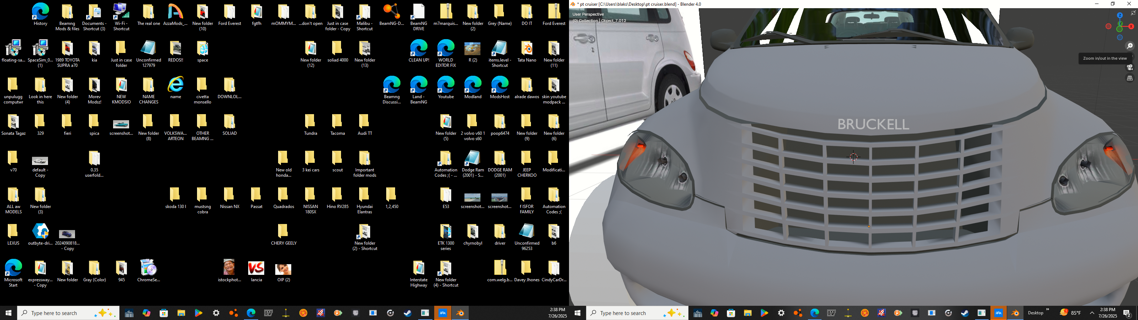Open the Land - BeamNG shortcut
Image resolution: width=1138 pixels, height=320 pixels.
click(418, 90)
